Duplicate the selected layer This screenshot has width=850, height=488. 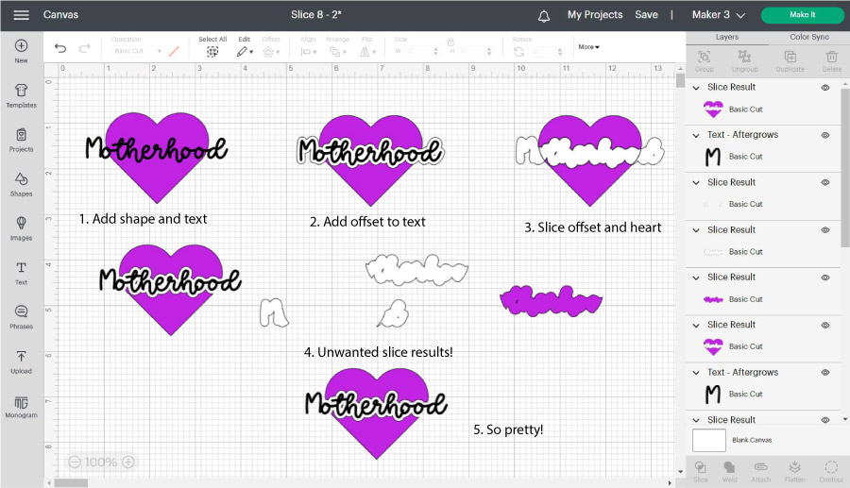click(790, 61)
